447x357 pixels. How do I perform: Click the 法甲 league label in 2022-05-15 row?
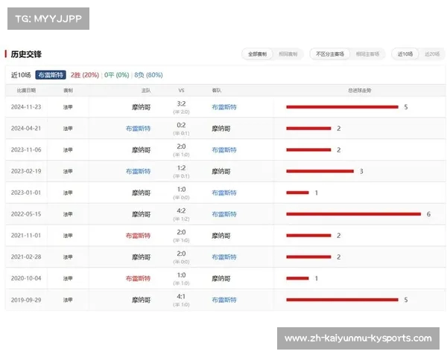68,214
